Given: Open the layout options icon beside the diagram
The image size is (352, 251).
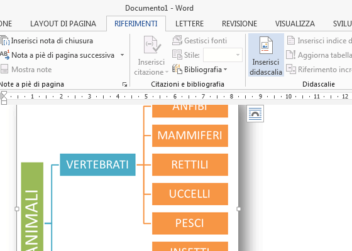Looking at the screenshot, I should tap(255, 114).
